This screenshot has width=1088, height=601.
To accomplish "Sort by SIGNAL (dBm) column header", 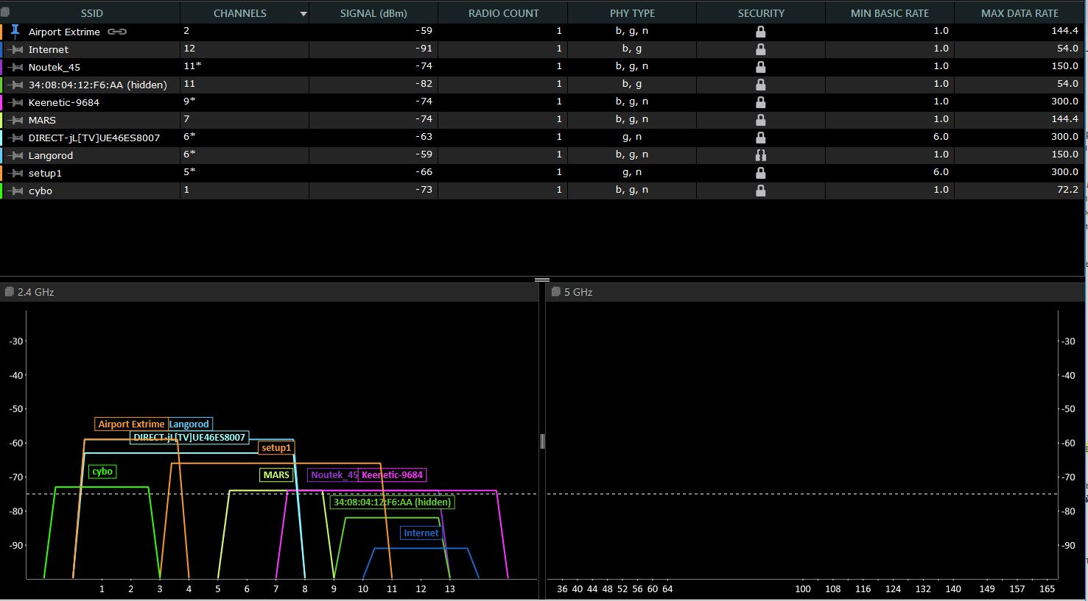I will pyautogui.click(x=373, y=13).
